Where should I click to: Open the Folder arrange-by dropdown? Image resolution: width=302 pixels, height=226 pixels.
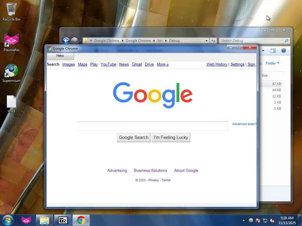click(x=272, y=63)
